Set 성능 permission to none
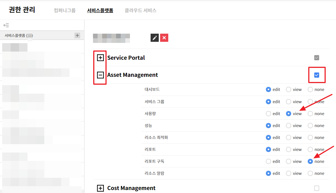 310,126
